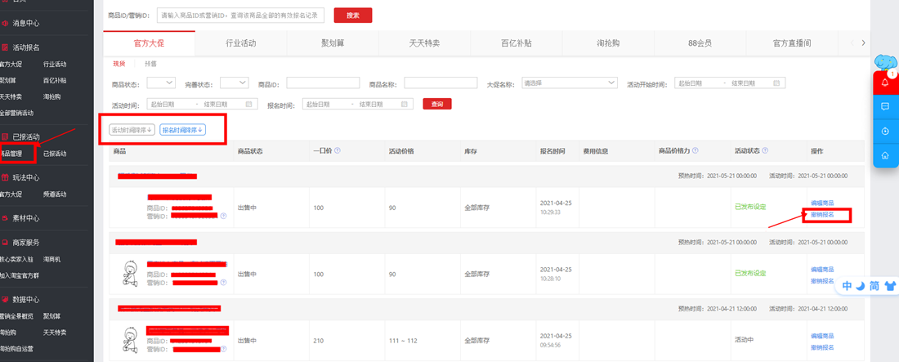Toggle 报名时间降序 sort button

pyautogui.click(x=182, y=130)
